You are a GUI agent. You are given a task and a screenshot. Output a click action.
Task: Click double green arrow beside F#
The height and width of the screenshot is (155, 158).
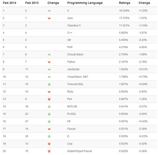(49, 122)
